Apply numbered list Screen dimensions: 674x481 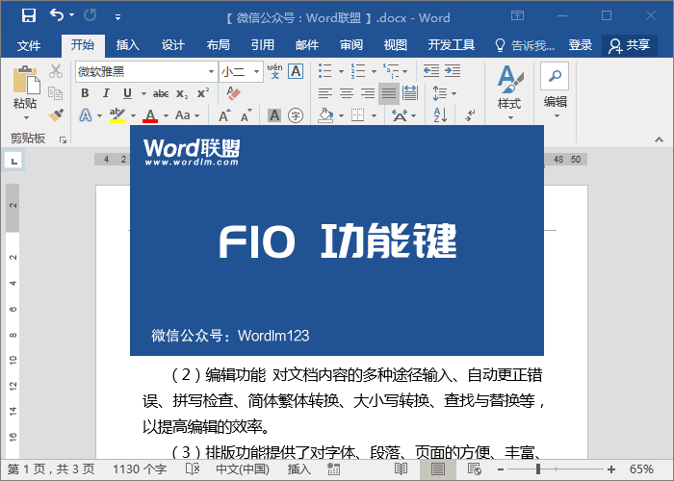click(357, 71)
